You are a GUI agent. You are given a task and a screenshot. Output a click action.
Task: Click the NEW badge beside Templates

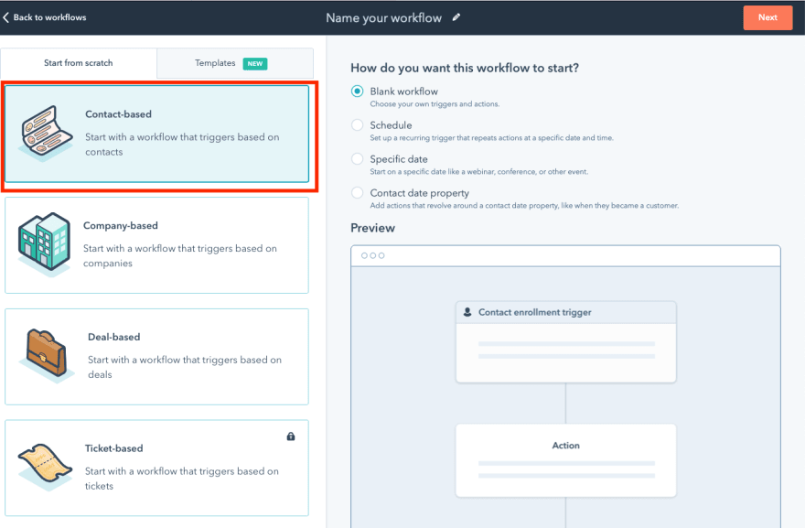tap(255, 64)
